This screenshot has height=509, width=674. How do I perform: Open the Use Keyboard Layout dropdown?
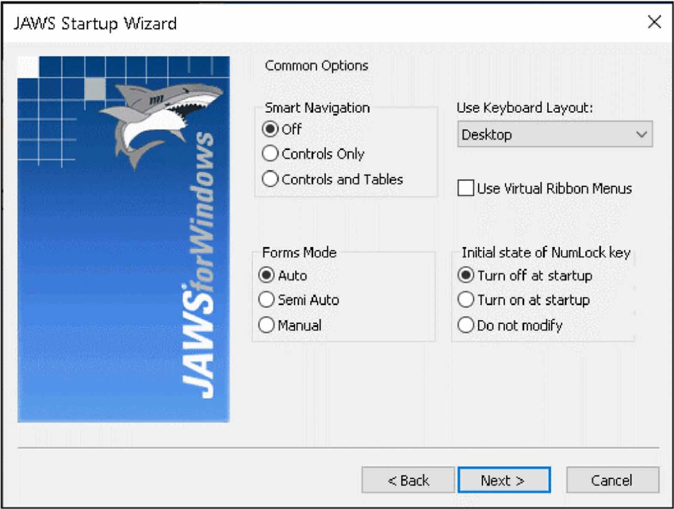coord(554,135)
